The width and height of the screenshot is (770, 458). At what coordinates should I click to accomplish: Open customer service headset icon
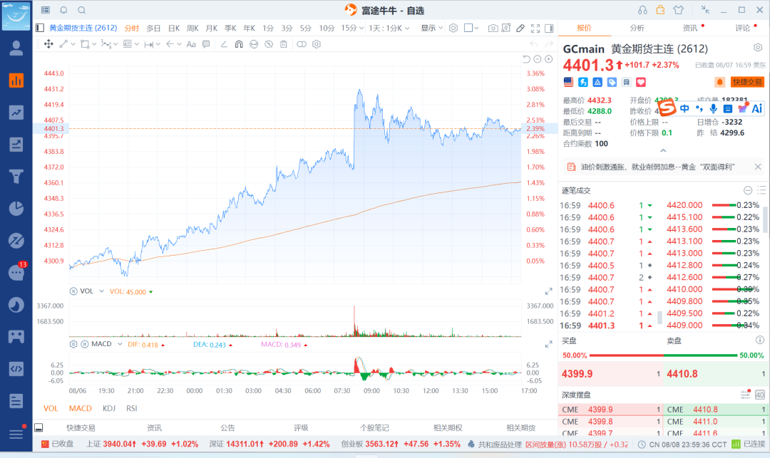click(x=642, y=10)
